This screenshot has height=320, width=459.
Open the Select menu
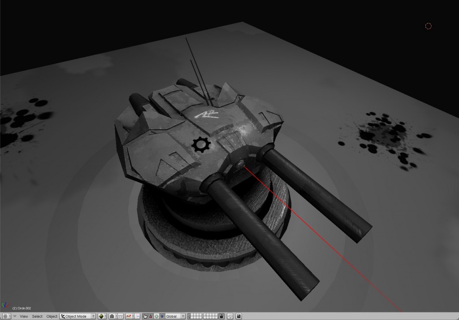click(37, 316)
